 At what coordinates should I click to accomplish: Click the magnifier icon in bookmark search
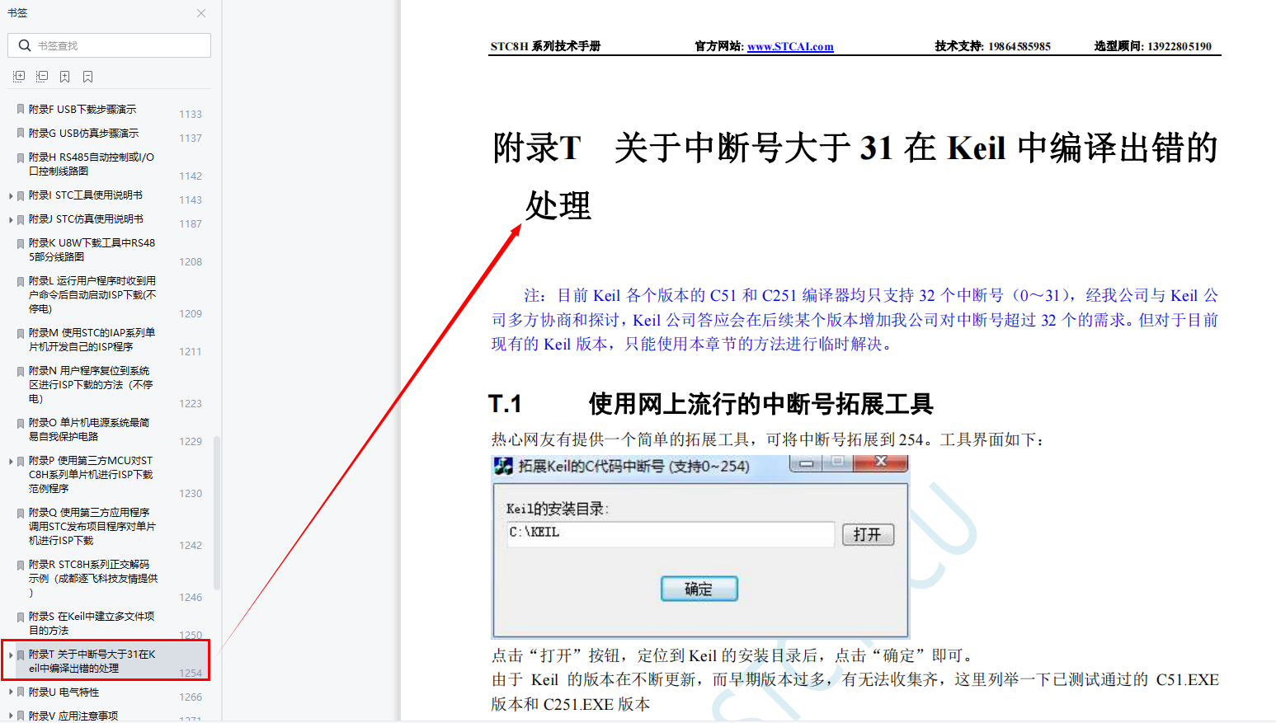tap(25, 45)
